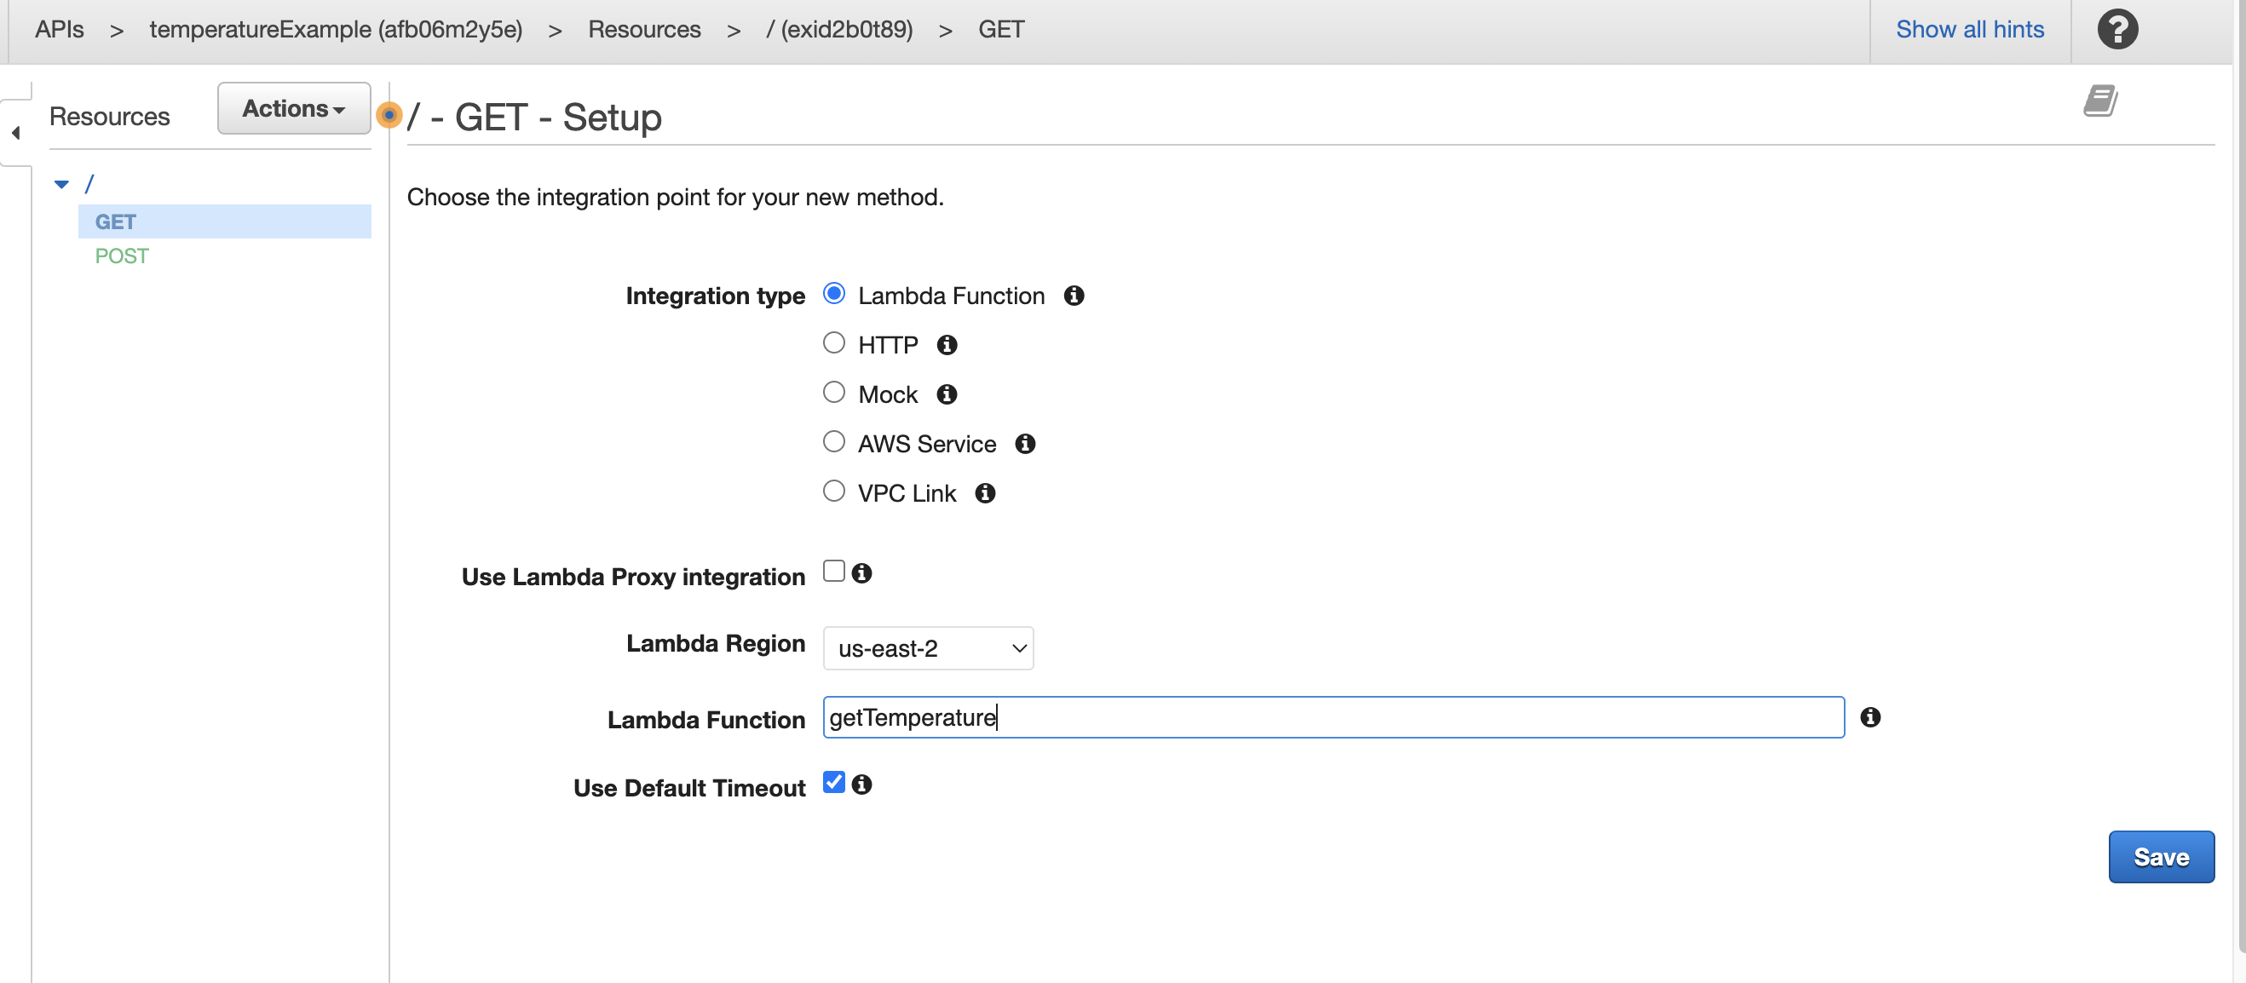The height and width of the screenshot is (983, 2246).
Task: Click the info icon next to HTTP
Action: tap(947, 345)
